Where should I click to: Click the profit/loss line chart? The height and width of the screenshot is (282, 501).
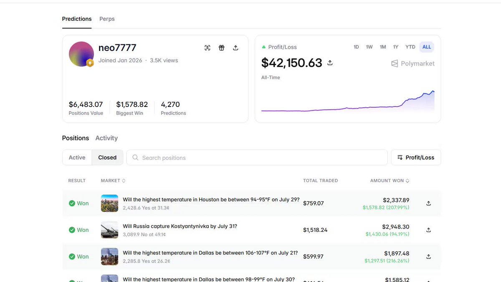348,102
